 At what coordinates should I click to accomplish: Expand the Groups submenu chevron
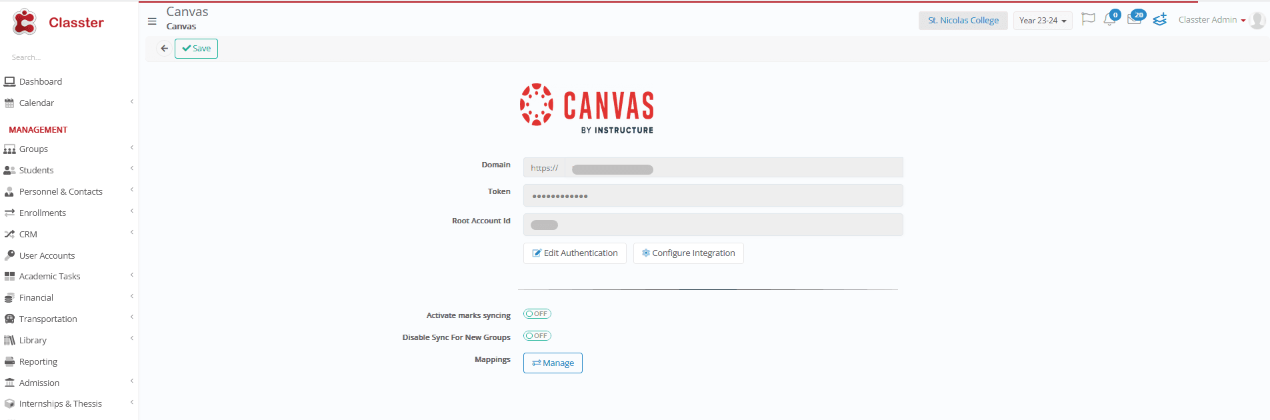[x=132, y=148]
